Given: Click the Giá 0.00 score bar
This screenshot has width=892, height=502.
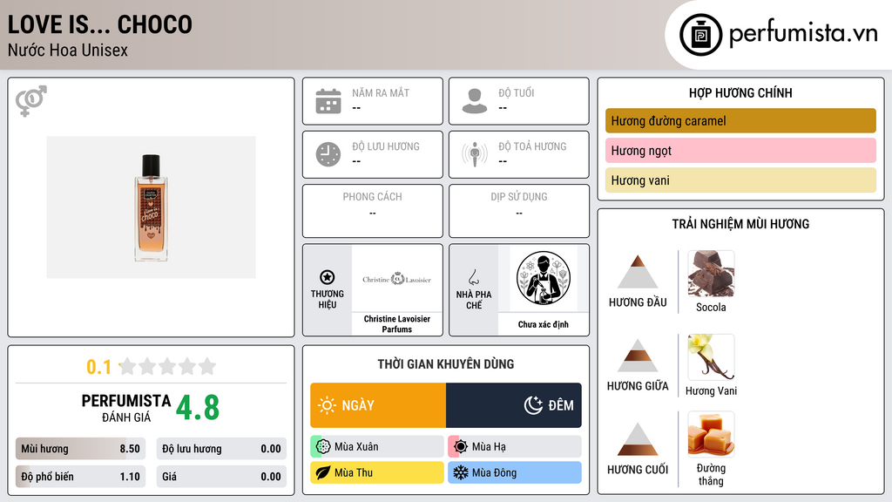Looking at the screenshot, I should click(221, 477).
